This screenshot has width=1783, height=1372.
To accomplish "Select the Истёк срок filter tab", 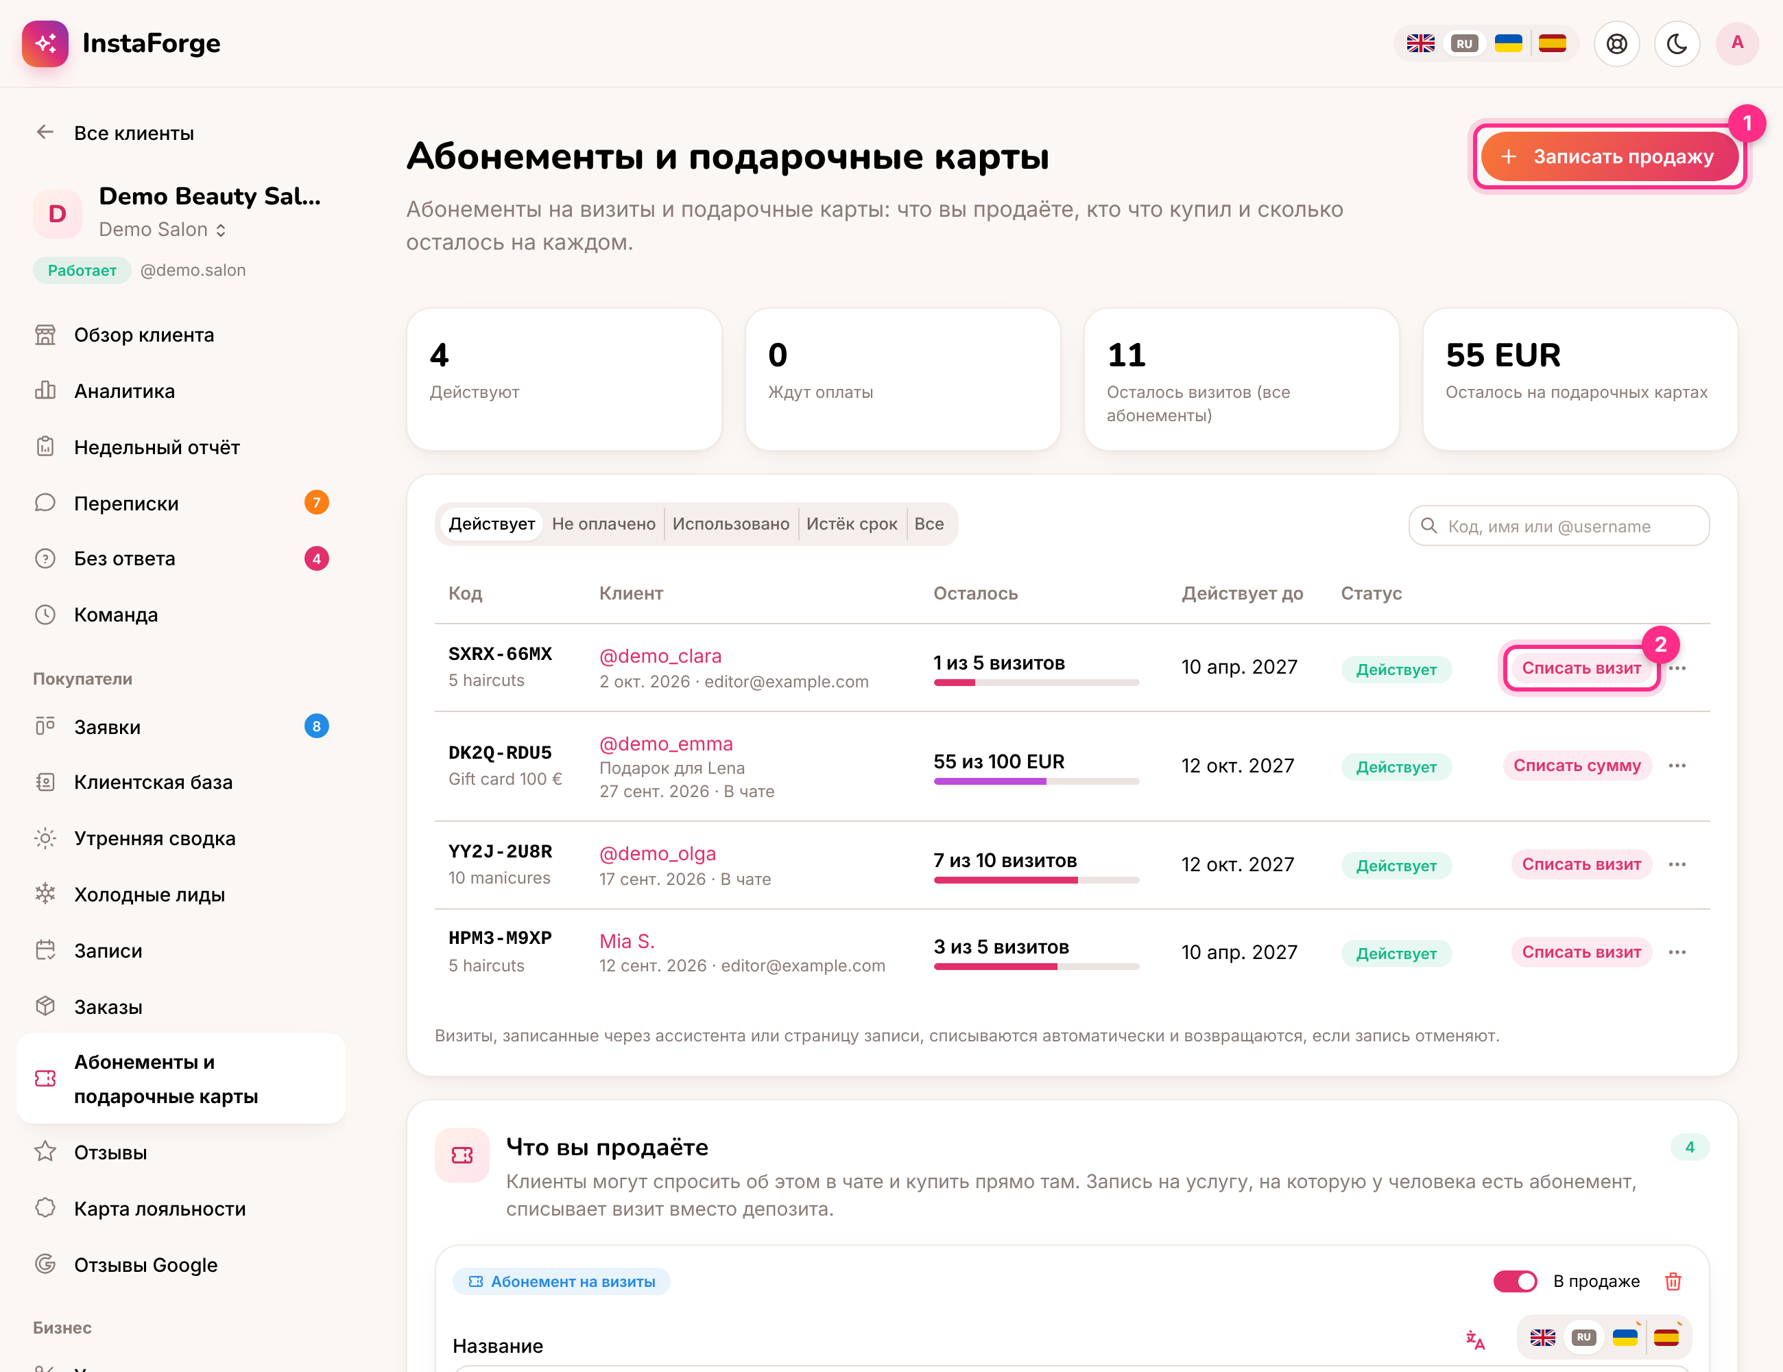I will pyautogui.click(x=852, y=524).
